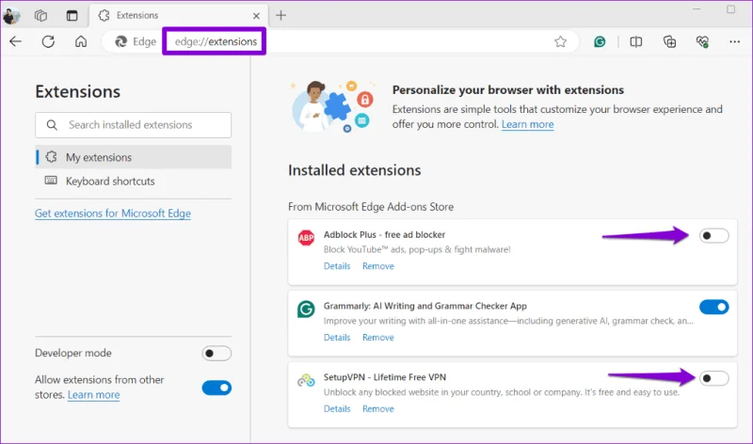This screenshot has height=444, width=753.
Task: Open the Grammarly toolbar extension icon
Action: 600,41
